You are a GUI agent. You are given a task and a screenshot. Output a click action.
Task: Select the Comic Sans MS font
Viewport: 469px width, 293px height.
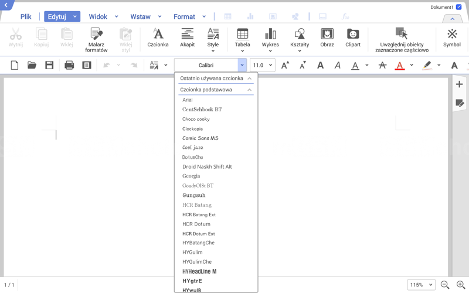(x=200, y=138)
